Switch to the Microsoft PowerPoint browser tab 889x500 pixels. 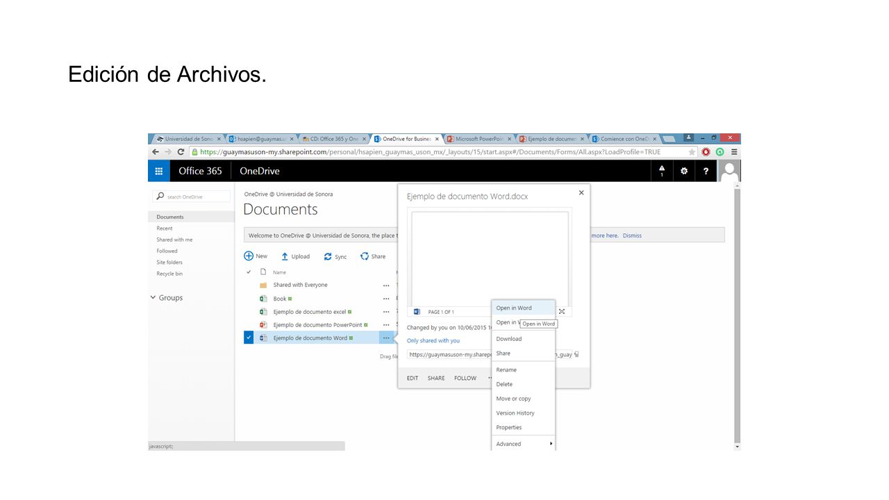479,139
